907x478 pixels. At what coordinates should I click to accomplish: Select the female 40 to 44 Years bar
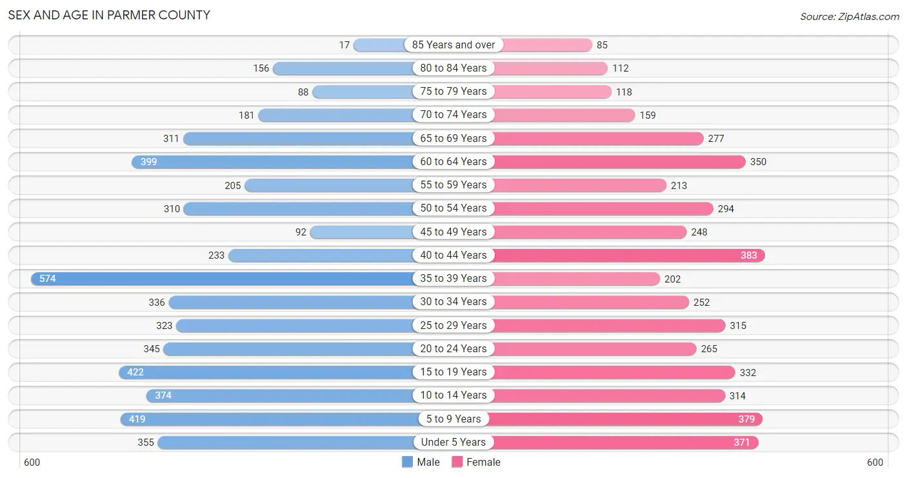point(629,255)
